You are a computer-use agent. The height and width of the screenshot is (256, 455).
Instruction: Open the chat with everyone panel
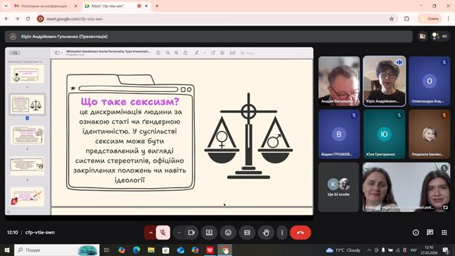(430, 232)
